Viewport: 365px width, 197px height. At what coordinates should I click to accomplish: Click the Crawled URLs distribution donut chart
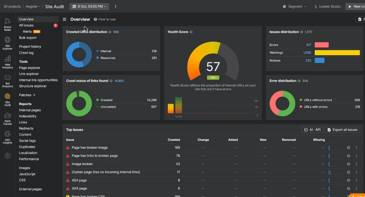[x=79, y=54]
